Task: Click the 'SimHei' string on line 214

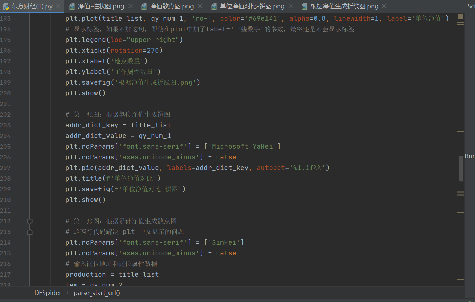Action: [x=224, y=243]
